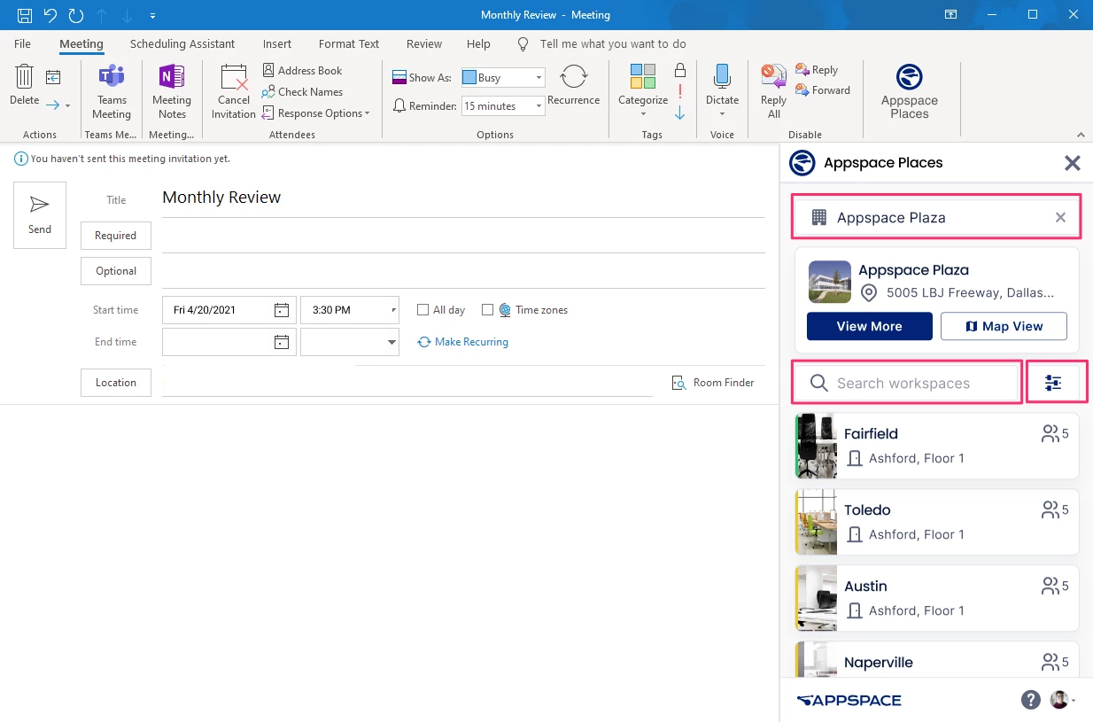This screenshot has height=722, width=1093.
Task: Switch to the Scheduling Assistant tab
Action: 182,43
